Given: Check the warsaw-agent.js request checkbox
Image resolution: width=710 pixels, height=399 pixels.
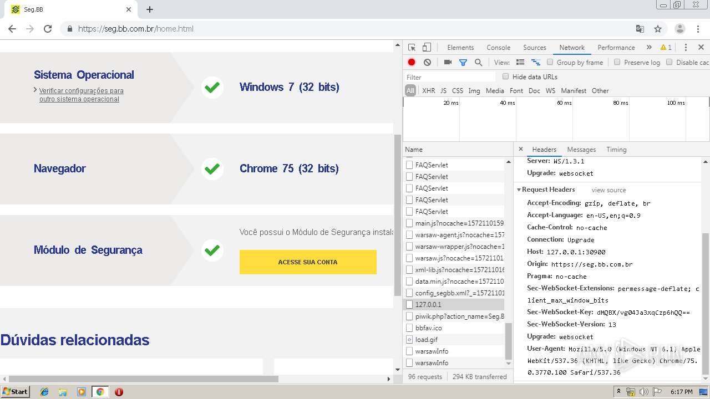Looking at the screenshot, I should click(409, 234).
